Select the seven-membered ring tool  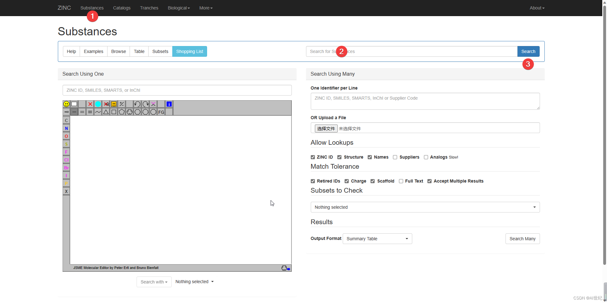[x=145, y=112]
